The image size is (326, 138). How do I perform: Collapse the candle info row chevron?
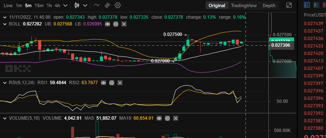(5, 17)
